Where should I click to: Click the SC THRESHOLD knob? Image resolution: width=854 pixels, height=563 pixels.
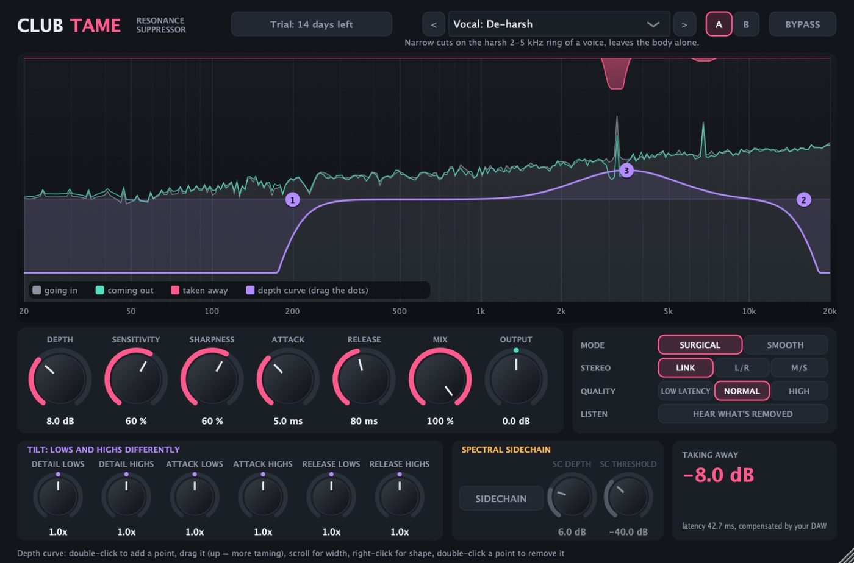[628, 497]
